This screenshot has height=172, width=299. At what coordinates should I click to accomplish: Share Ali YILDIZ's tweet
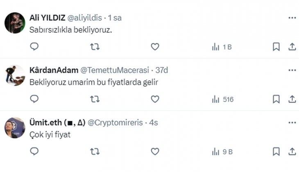pos(292,47)
